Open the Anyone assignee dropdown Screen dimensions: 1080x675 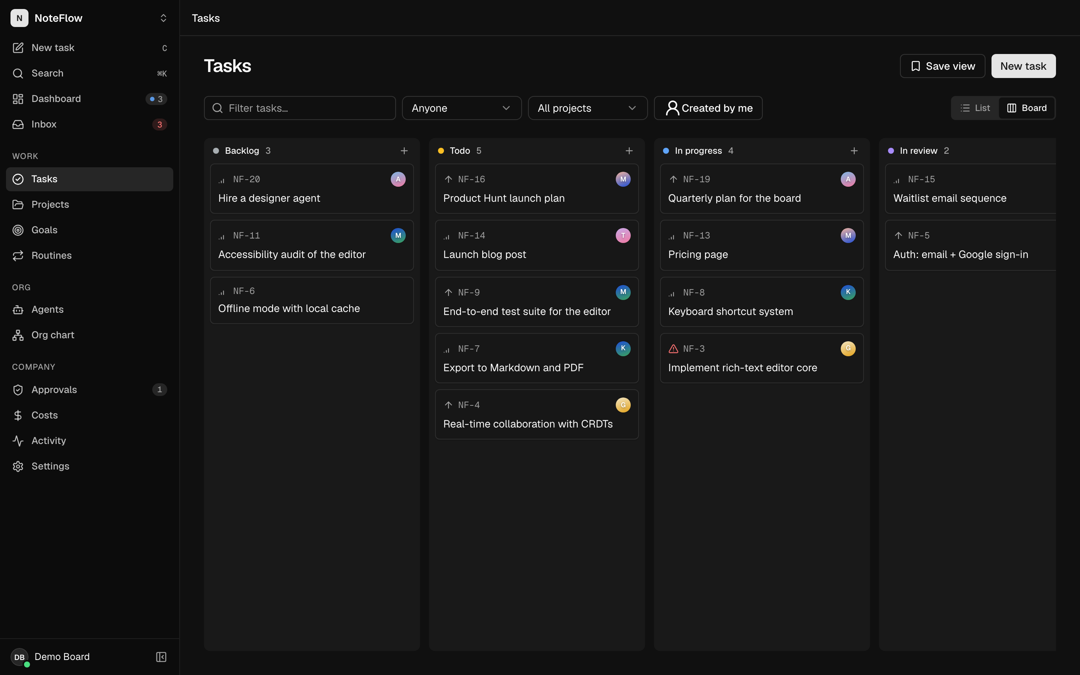(x=462, y=108)
